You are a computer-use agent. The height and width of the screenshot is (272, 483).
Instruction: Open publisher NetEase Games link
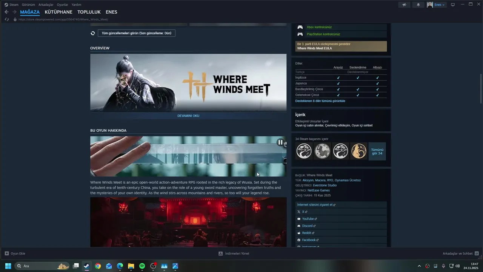[318, 190]
